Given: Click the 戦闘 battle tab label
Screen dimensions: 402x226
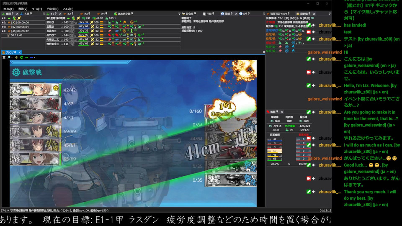Looking at the screenshot, I should click(x=273, y=112).
